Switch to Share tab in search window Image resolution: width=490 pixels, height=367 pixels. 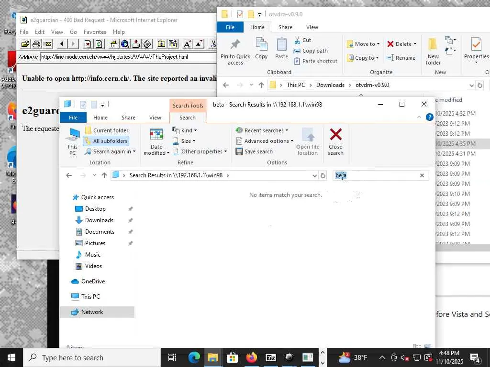[128, 118]
